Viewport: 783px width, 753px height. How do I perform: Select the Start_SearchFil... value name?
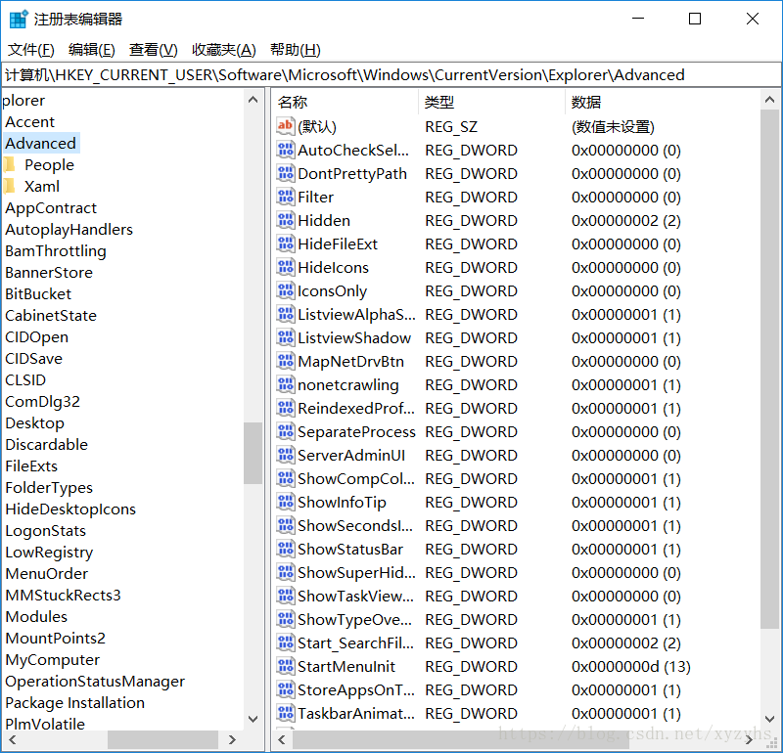pyautogui.click(x=355, y=642)
